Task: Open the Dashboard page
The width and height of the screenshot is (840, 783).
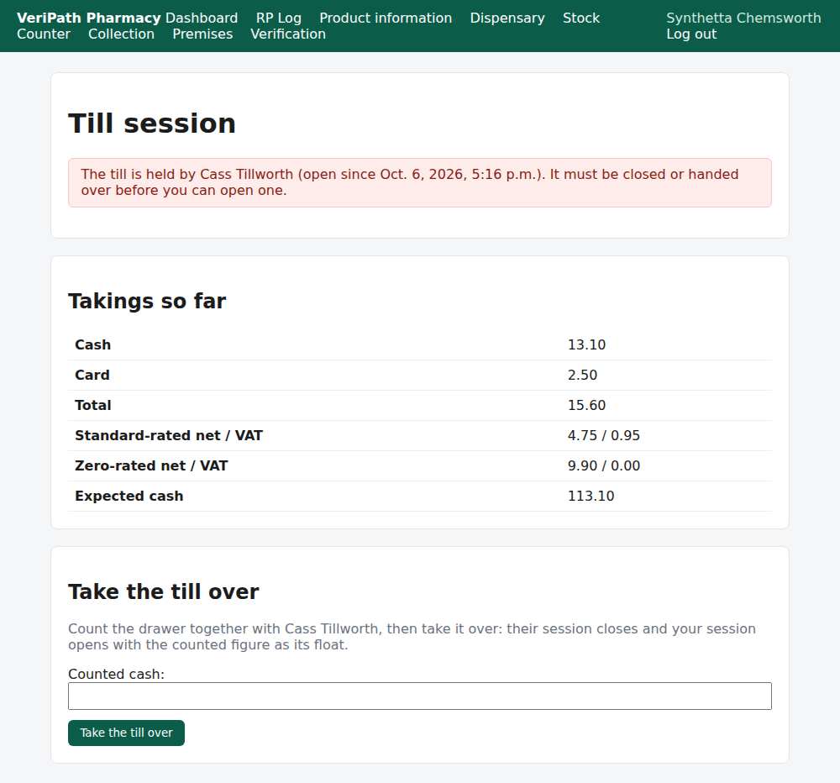Action: [202, 18]
